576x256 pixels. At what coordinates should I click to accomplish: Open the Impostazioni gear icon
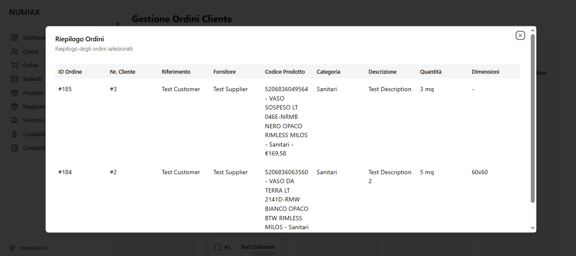pos(12,248)
